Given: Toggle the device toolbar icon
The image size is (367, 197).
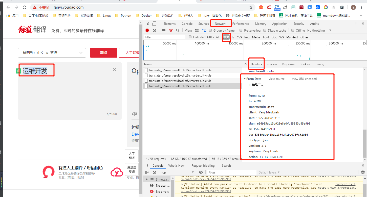Looking at the screenshot, I should point(154,24).
